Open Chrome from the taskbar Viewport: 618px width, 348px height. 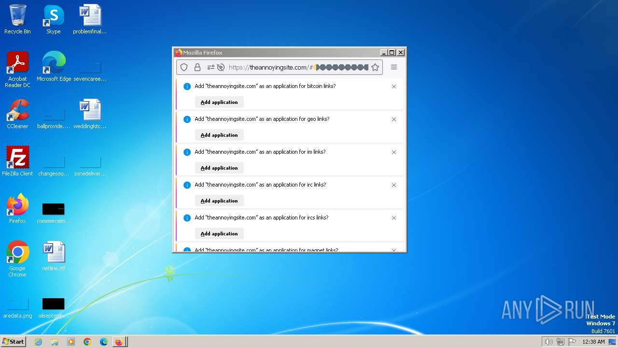[x=87, y=342]
